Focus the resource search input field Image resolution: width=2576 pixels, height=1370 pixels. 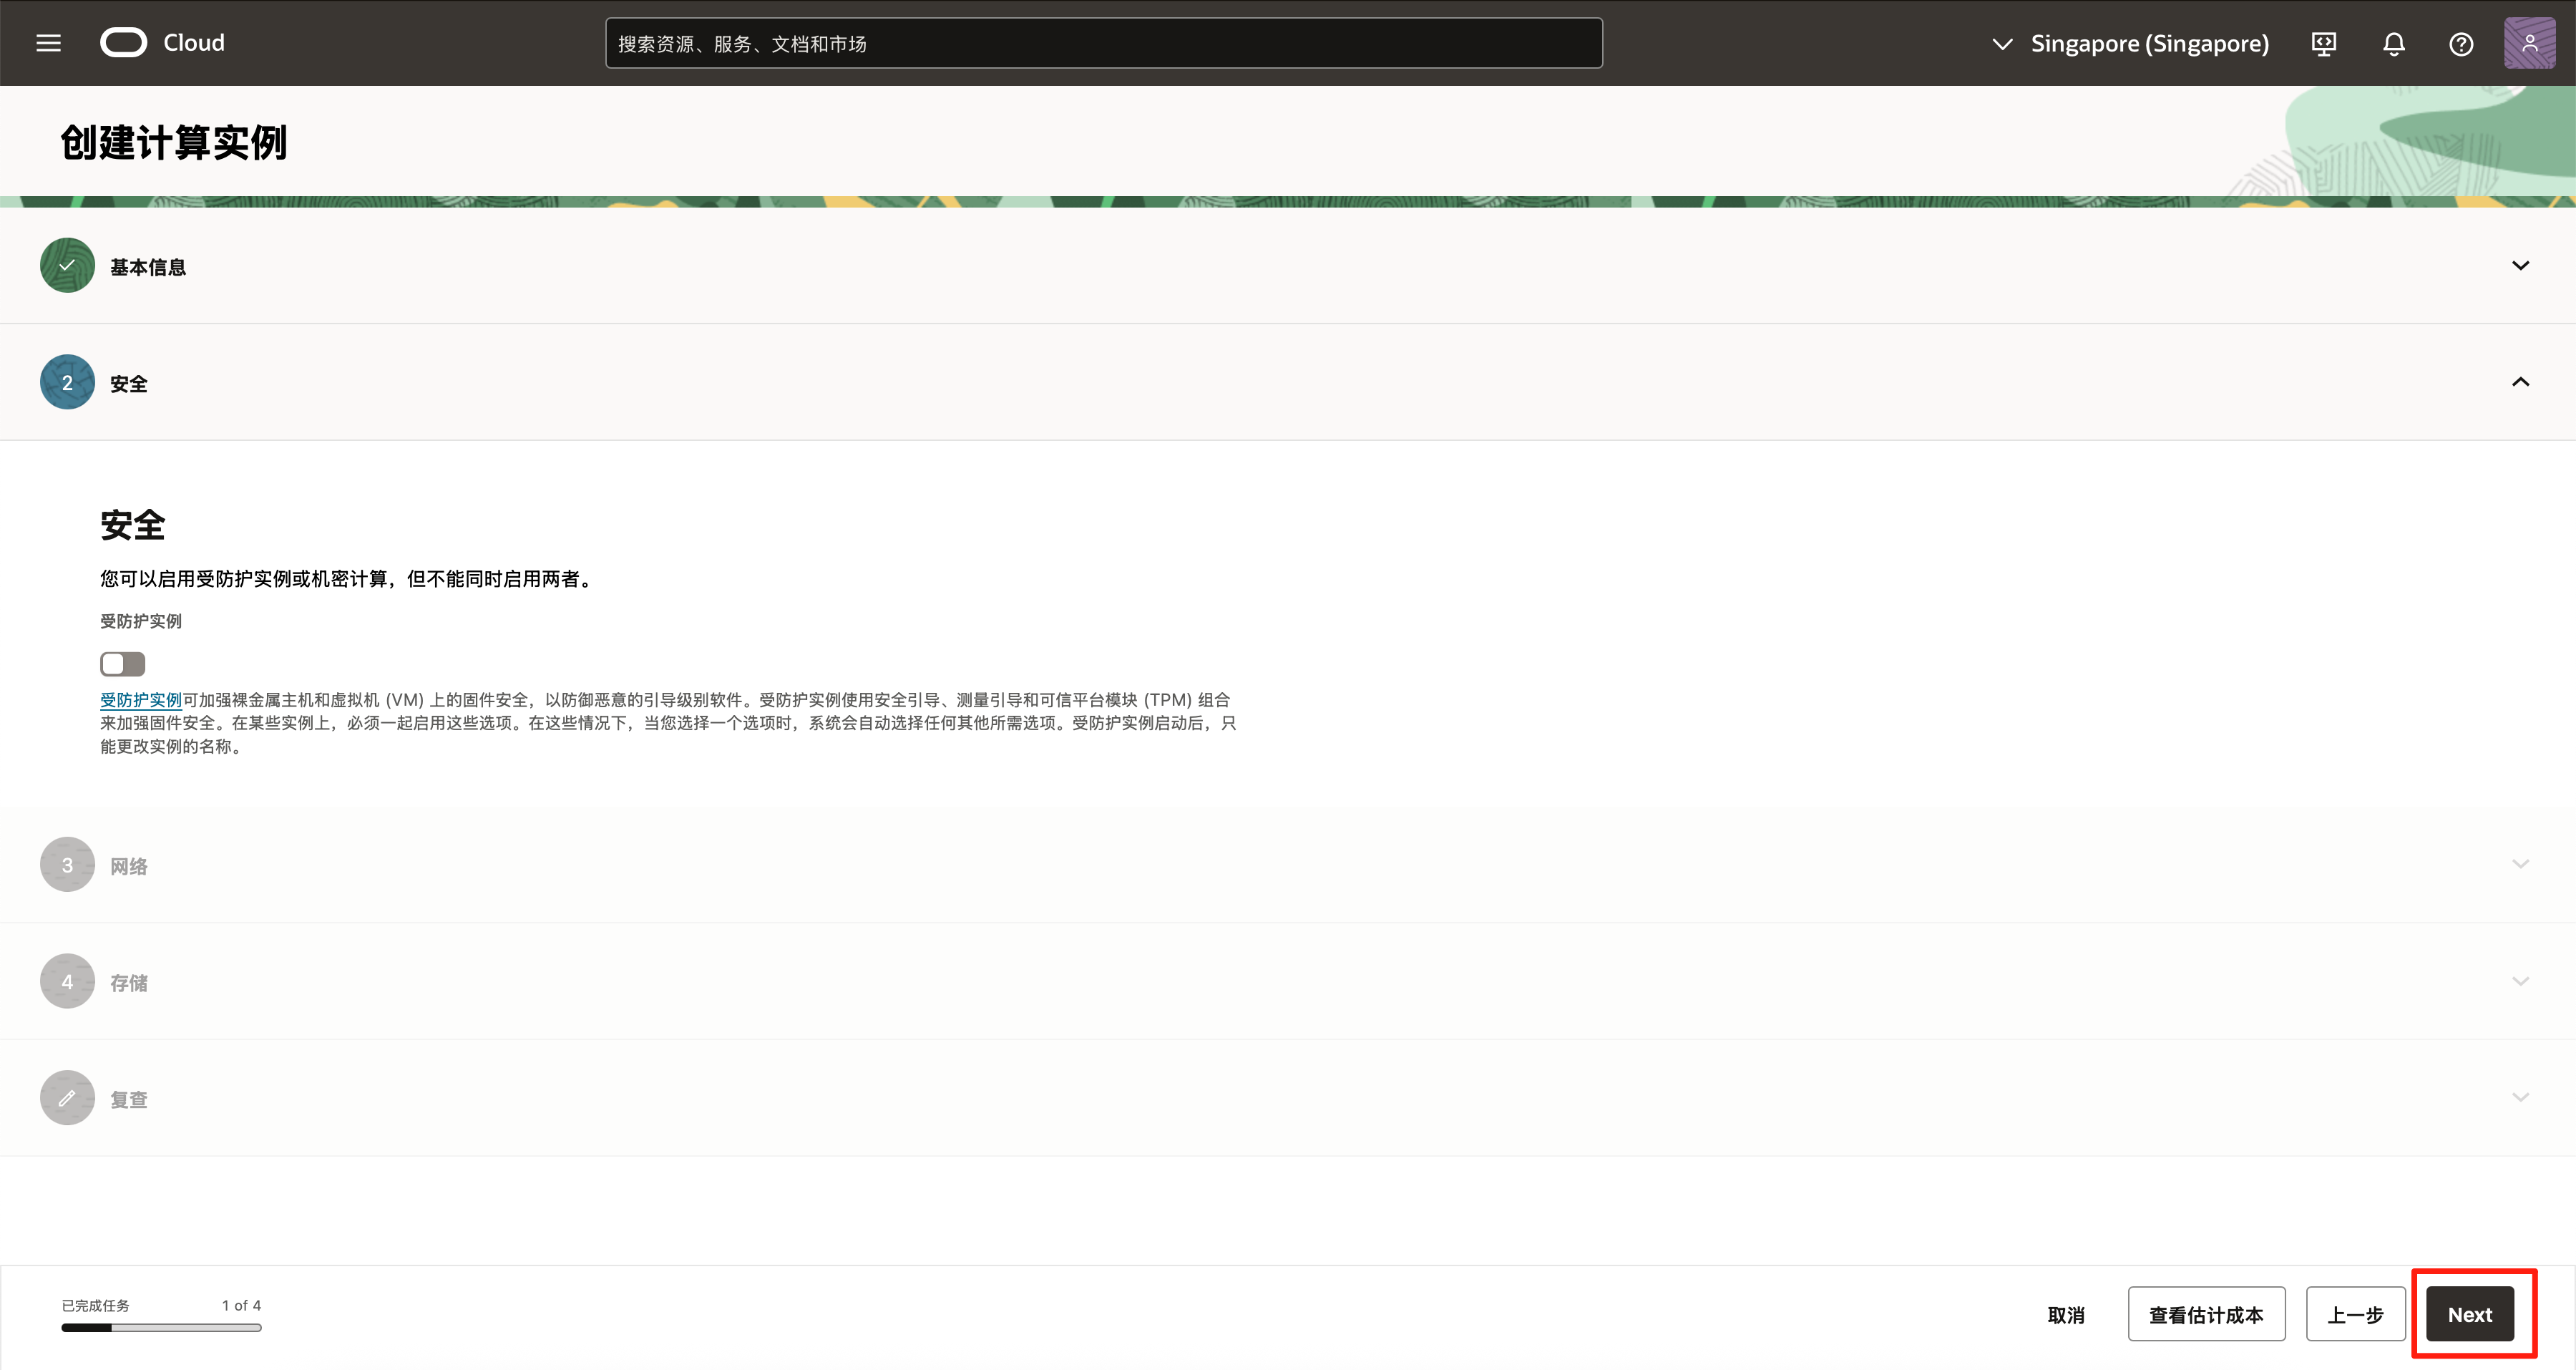pos(1103,44)
